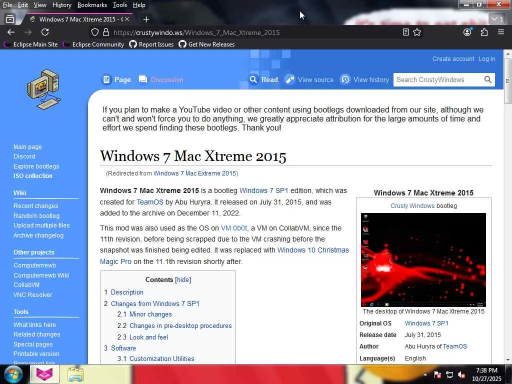Open the file explorer taskbar icon

tap(75, 374)
